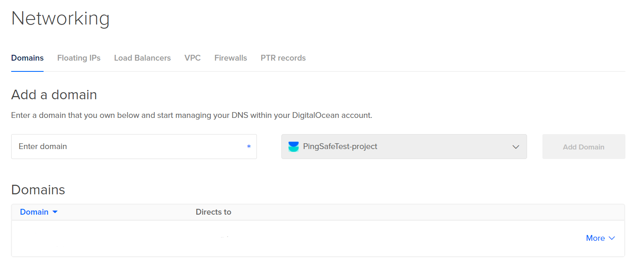Click the PingSafeTest-project logo icon
The image size is (642, 279).
[x=293, y=147]
